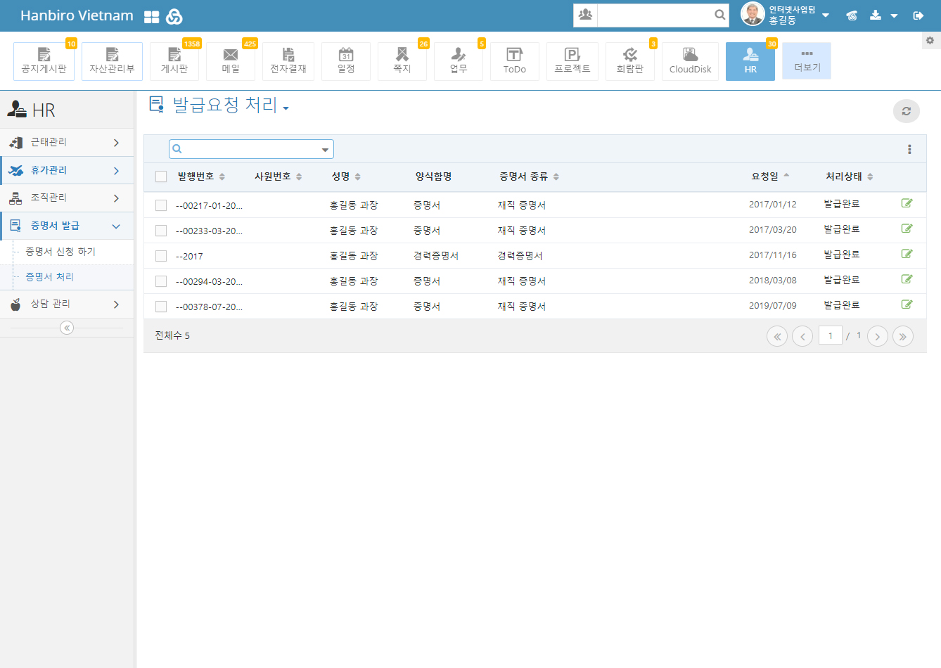Edit the 2017/03/20 certificate request
This screenshot has width=941, height=668.
coord(907,229)
